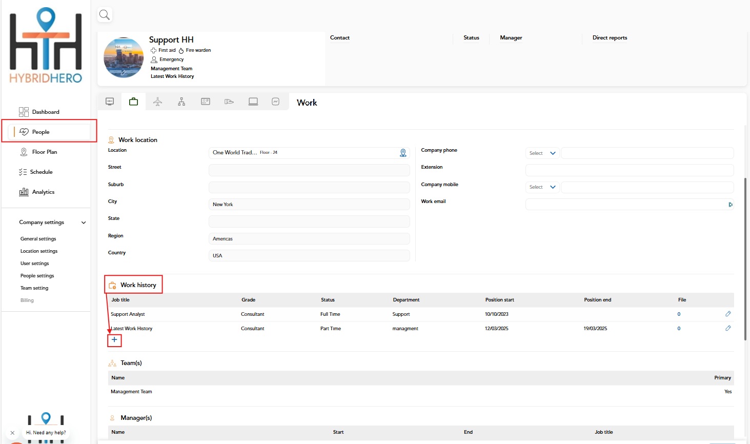Open the search magnifier icon

pos(105,15)
